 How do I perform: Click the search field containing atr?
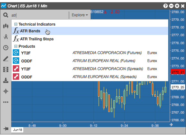pos(40,15)
